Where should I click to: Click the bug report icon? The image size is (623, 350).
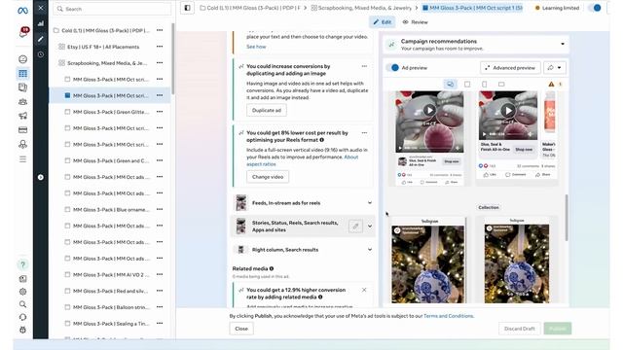click(22, 330)
